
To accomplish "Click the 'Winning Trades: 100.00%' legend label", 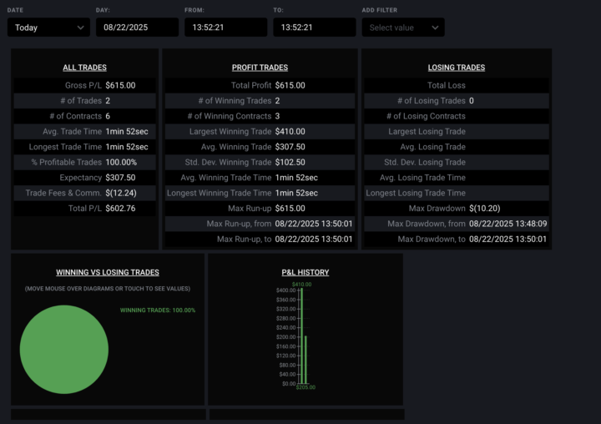I will 158,310.
